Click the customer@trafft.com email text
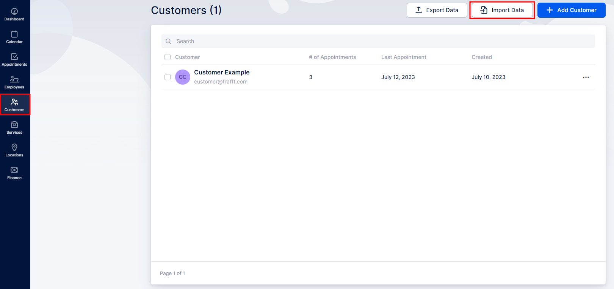 click(x=221, y=82)
